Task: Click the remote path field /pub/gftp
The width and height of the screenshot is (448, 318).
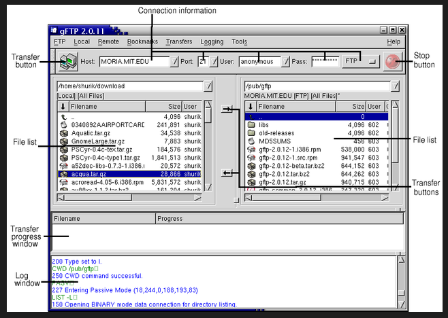Action: click(x=317, y=86)
